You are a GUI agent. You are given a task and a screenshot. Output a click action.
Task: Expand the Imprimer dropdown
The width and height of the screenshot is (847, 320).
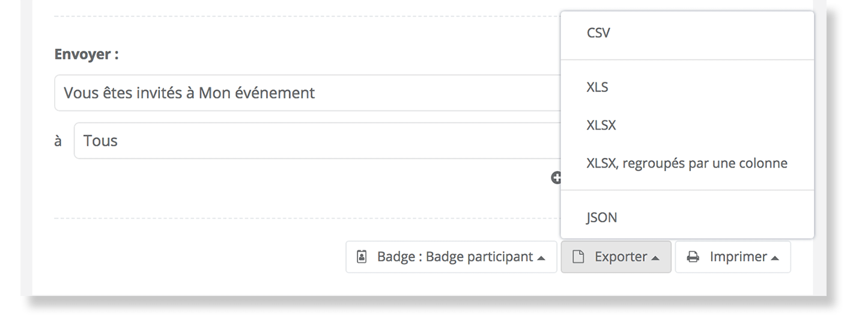(x=733, y=257)
